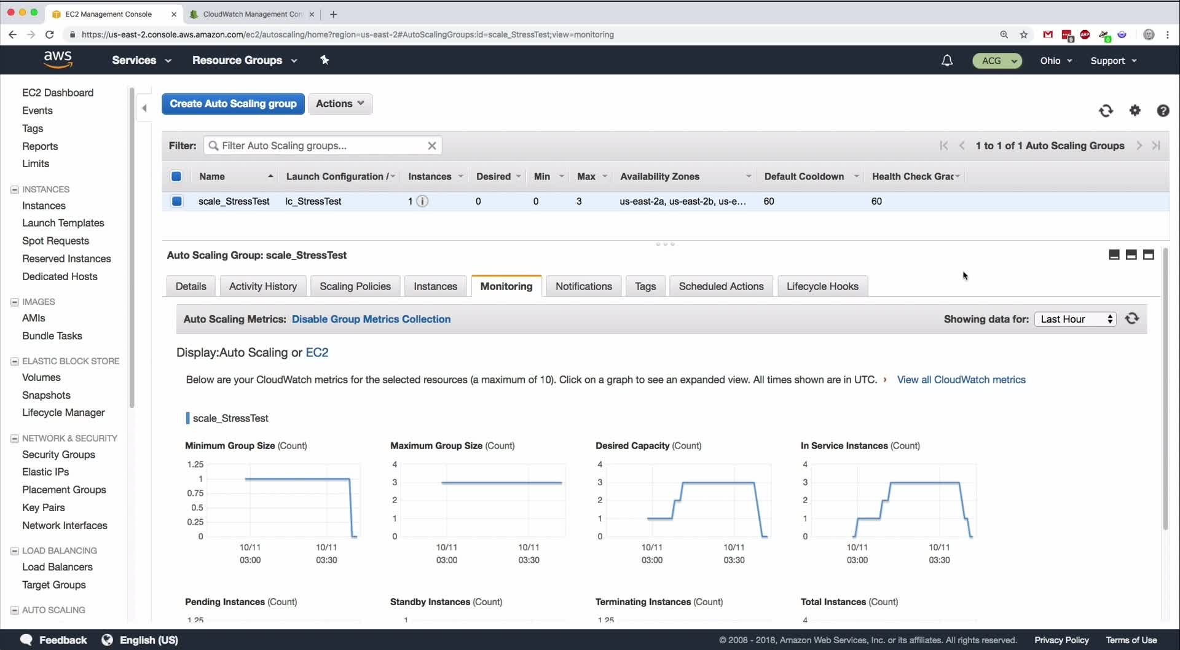The height and width of the screenshot is (650, 1180).
Task: Open the pin shortcuts icon in navbar
Action: 324,60
